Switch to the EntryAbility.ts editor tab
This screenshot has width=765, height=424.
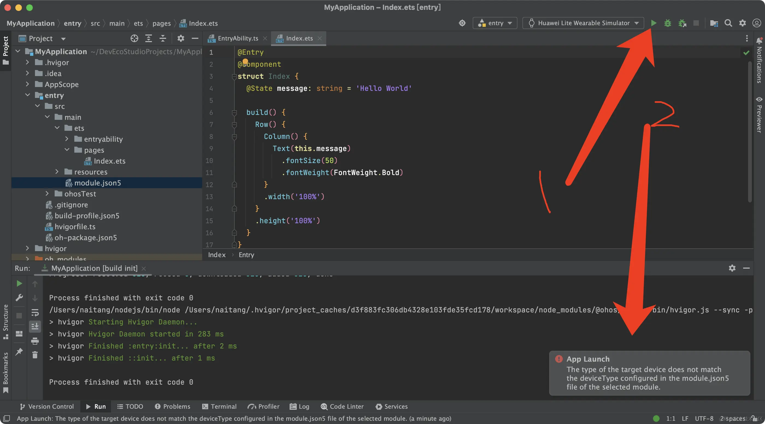click(238, 38)
